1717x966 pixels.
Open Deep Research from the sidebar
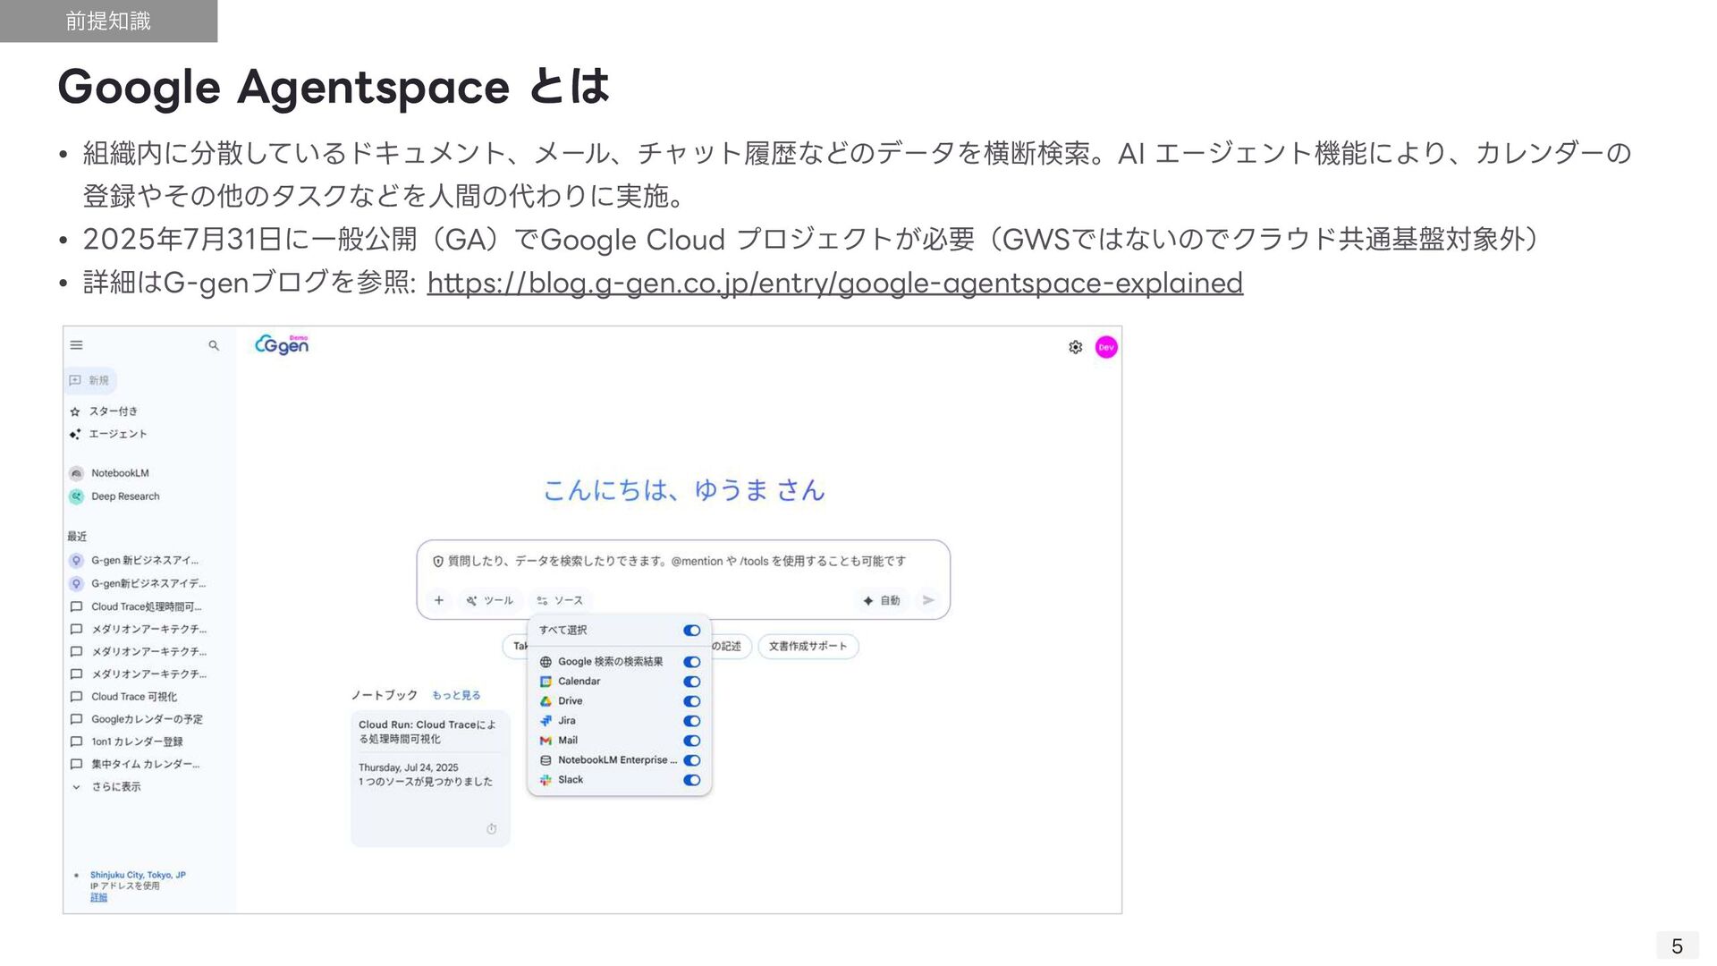click(x=115, y=496)
